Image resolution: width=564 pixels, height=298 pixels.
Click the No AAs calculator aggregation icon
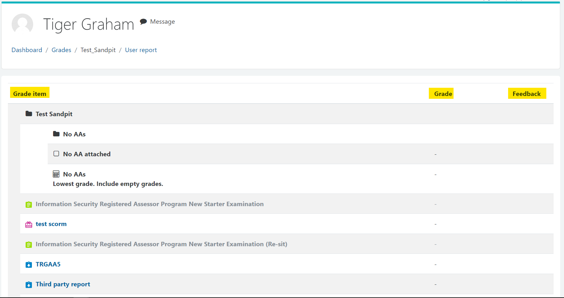point(56,174)
